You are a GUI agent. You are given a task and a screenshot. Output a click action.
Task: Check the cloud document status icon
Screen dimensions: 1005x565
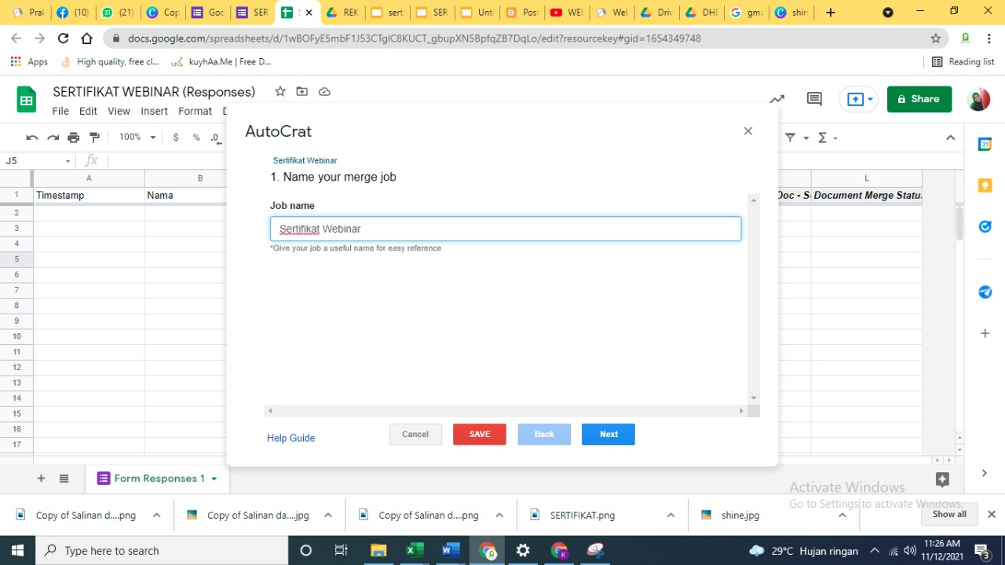point(324,92)
